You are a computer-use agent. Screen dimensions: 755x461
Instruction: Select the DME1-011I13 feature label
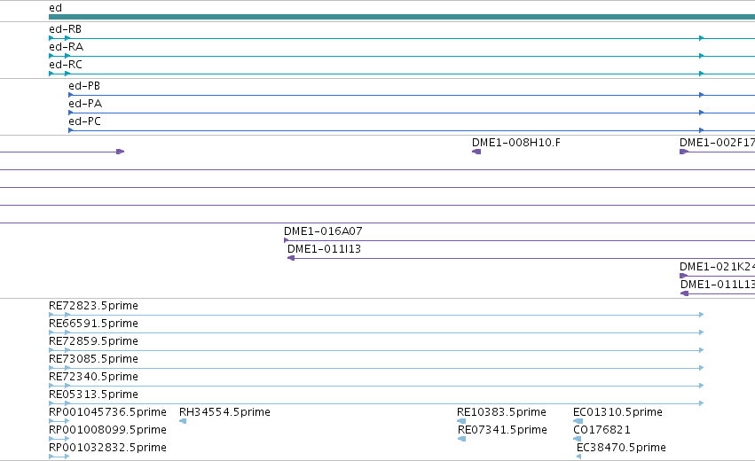click(324, 249)
